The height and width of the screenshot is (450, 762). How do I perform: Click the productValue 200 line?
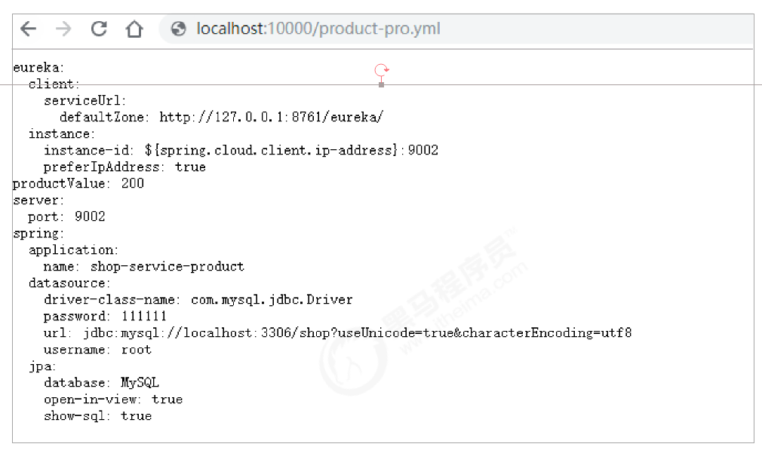pos(78,183)
